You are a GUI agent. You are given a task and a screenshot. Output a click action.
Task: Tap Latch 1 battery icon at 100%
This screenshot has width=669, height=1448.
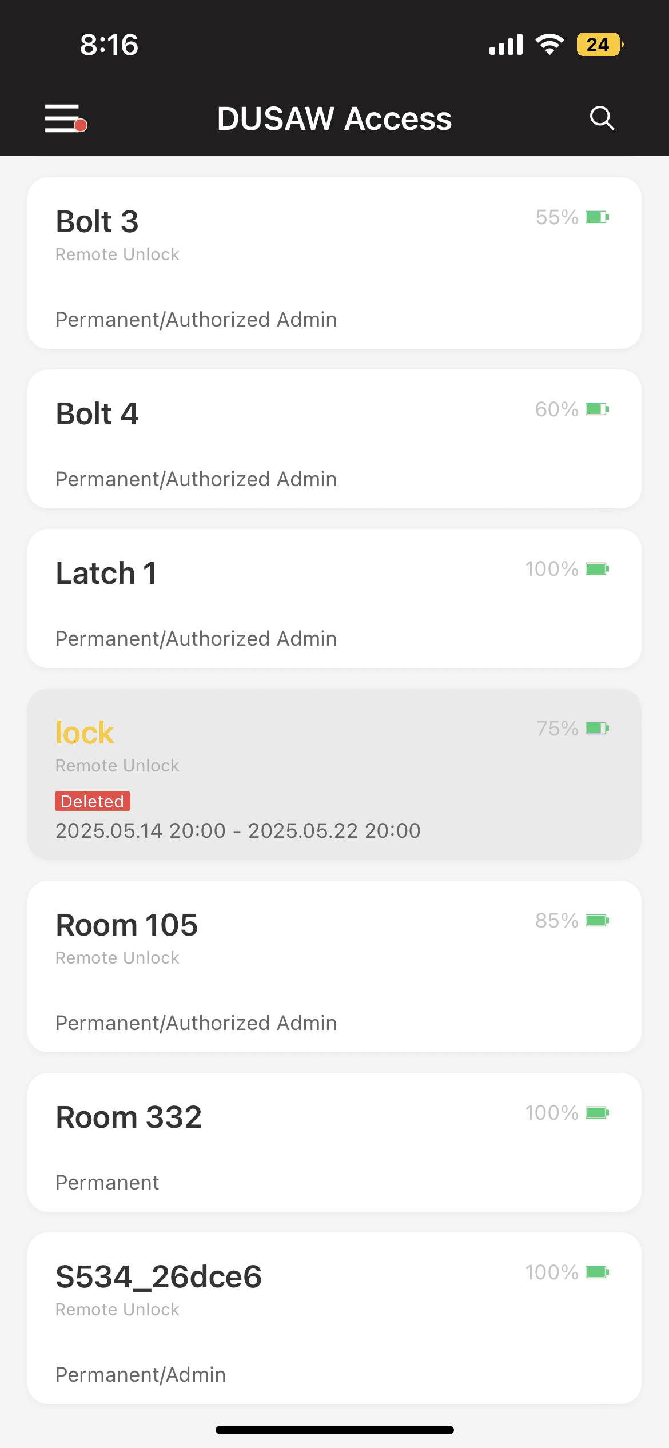coord(597,569)
